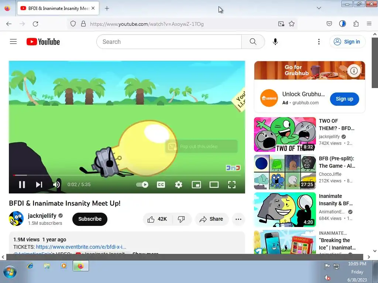Viewport: 378px width, 283px height.
Task: Open more actions ellipsis under video
Action: coord(238,219)
